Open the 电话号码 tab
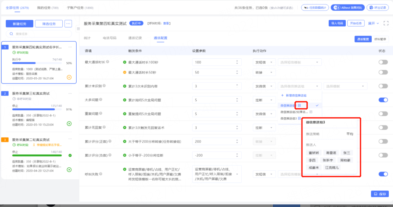The width and height of the screenshot is (393, 207). tap(109, 38)
